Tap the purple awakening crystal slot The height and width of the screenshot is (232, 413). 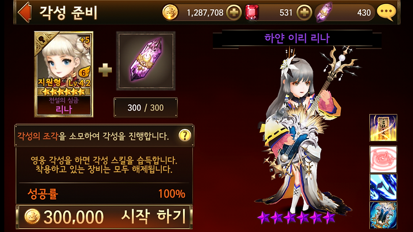point(146,61)
